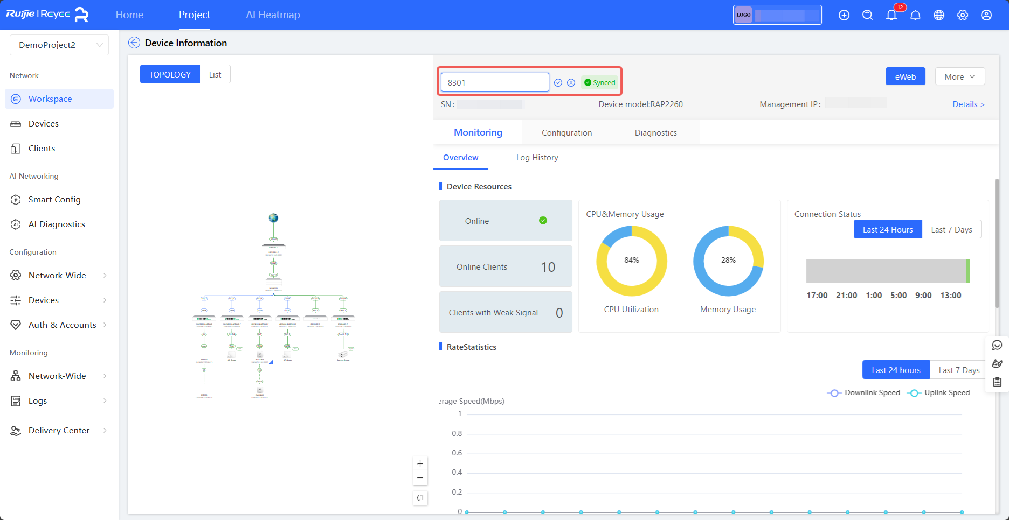
Task: Open user account profile icon
Action: pyautogui.click(x=986, y=15)
